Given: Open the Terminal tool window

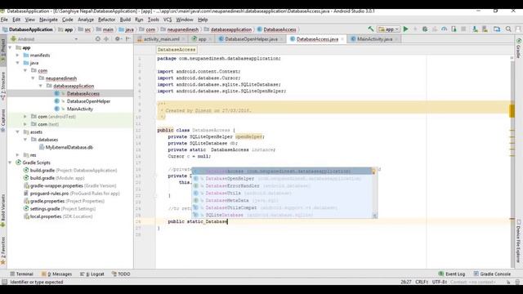Looking at the screenshot, I should tap(22, 274).
